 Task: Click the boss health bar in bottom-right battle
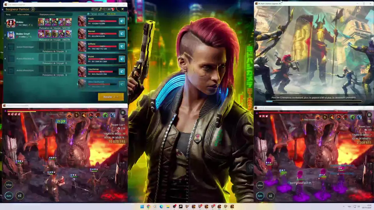click(311, 113)
